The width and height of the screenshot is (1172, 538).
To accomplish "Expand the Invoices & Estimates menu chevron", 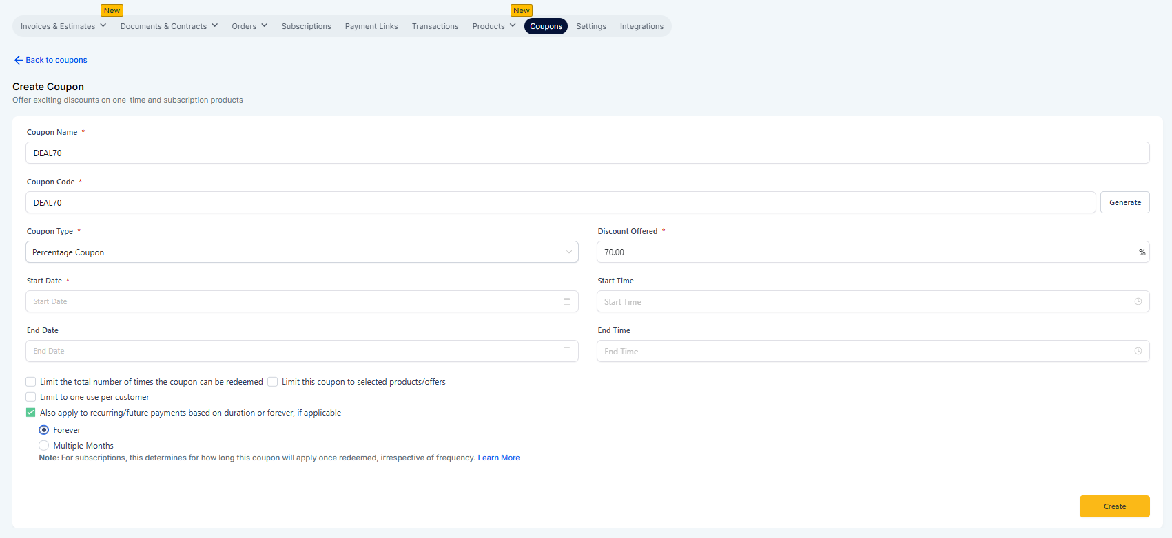I will (x=103, y=25).
